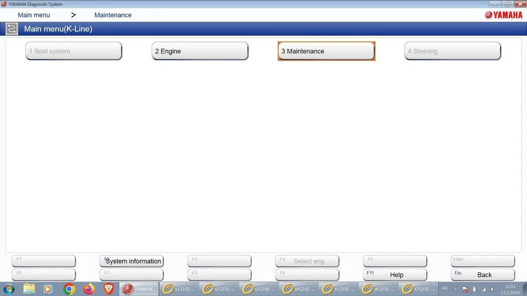The width and height of the screenshot is (527, 296).
Task: Open the Action Center flag icon
Action: tap(465, 289)
